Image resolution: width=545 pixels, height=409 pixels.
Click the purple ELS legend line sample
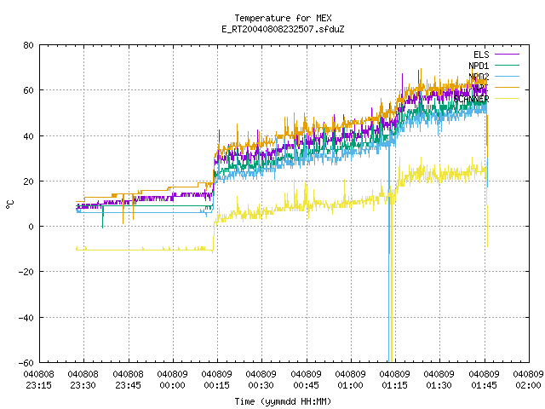point(507,55)
